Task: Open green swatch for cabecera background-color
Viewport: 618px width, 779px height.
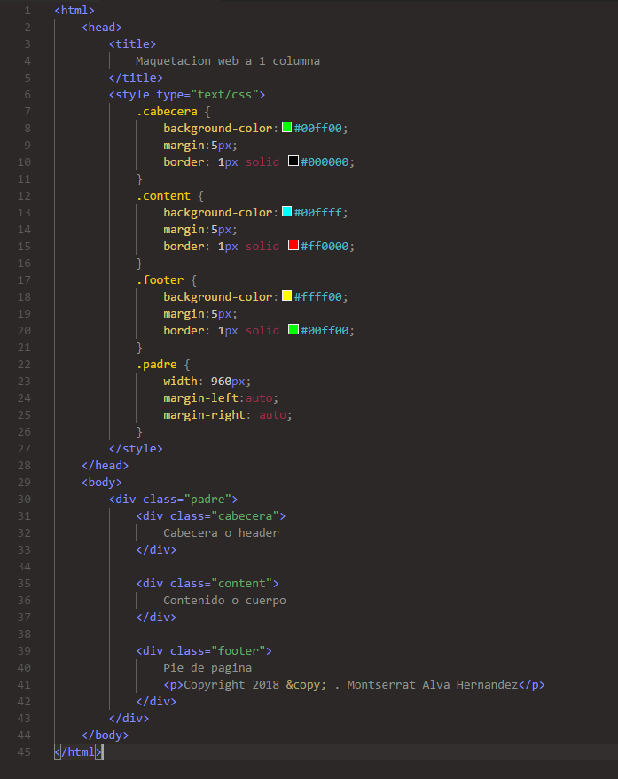Action: 287,127
